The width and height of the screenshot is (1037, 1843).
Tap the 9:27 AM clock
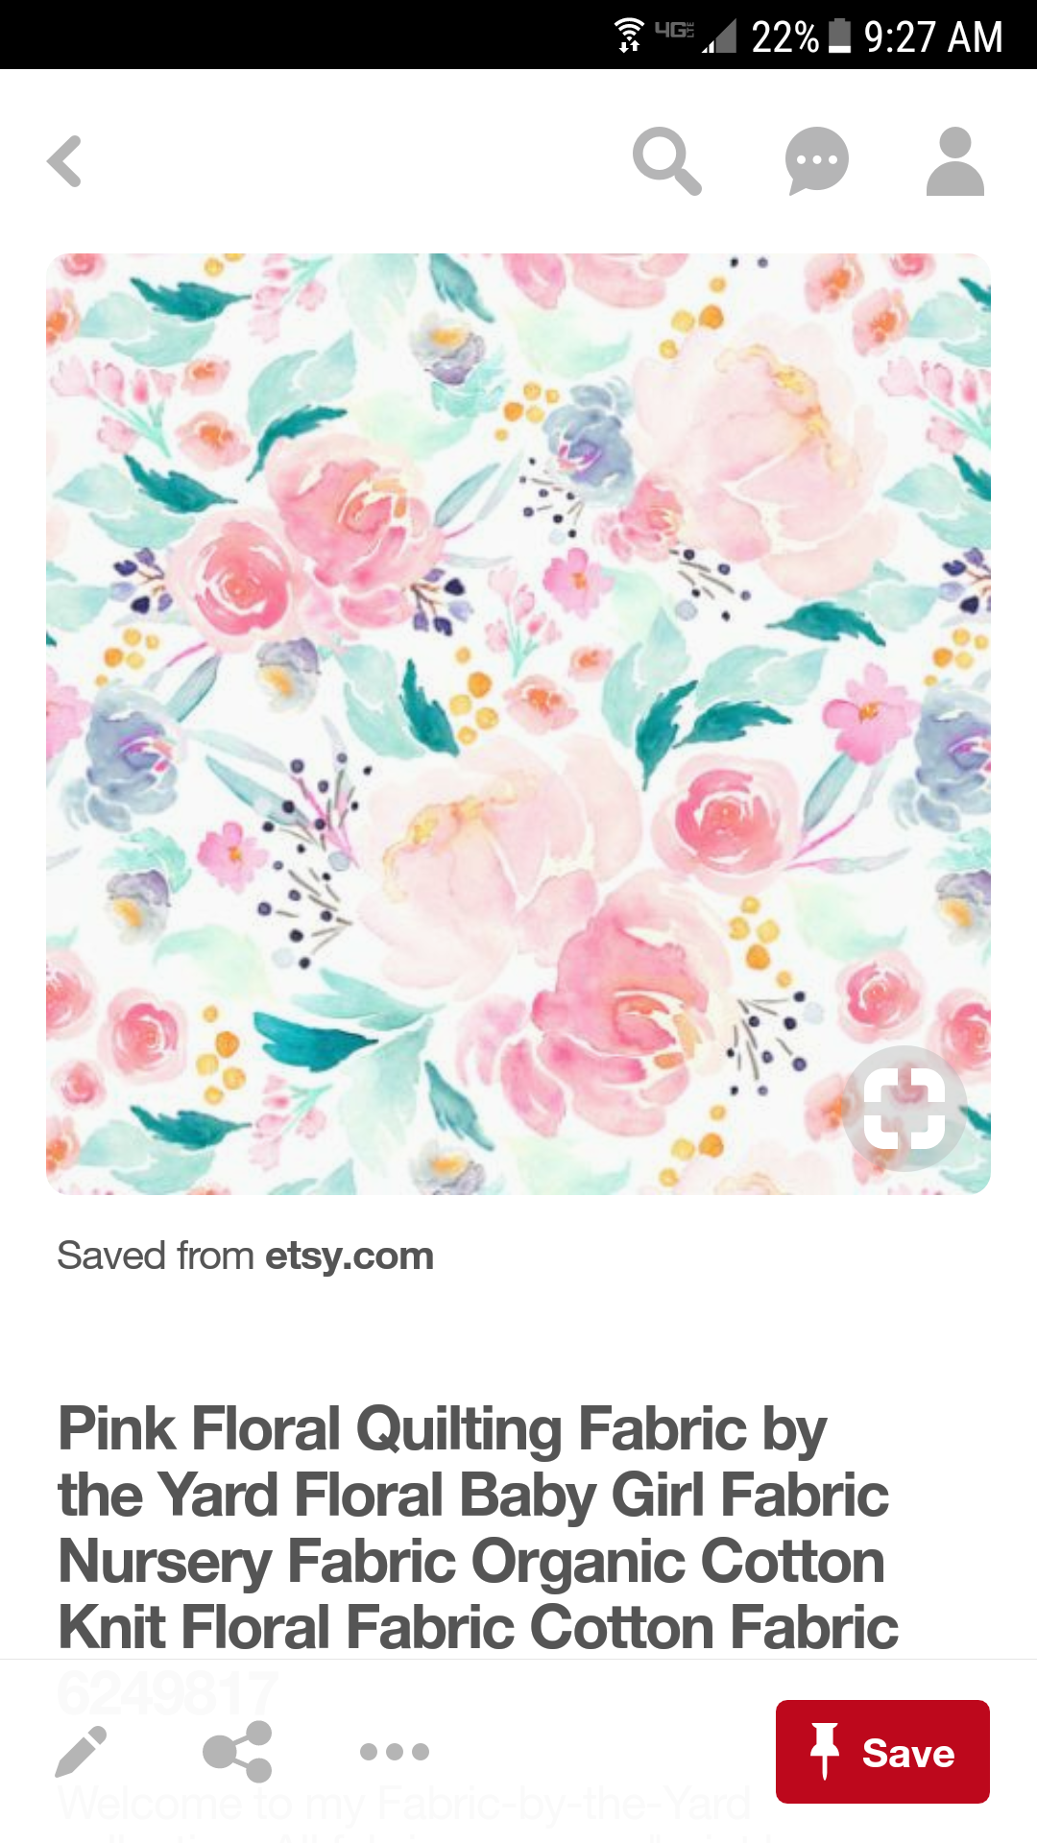933,36
